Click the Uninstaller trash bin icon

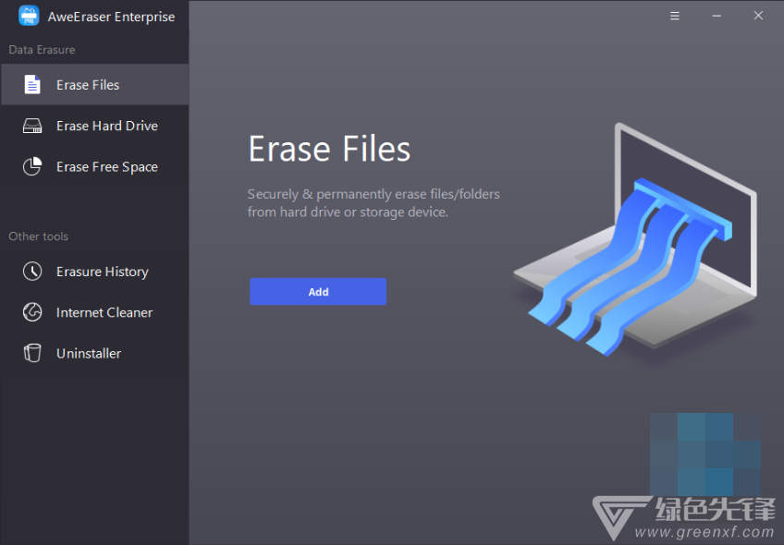[32, 353]
